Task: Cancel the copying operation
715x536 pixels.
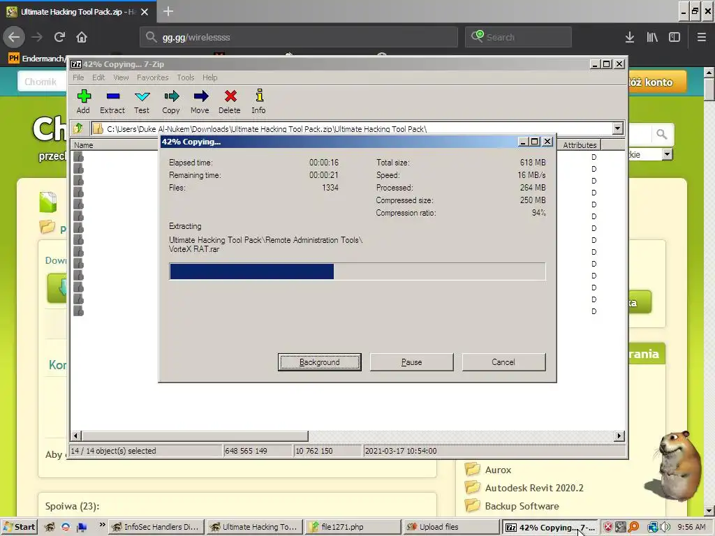Action: point(503,362)
